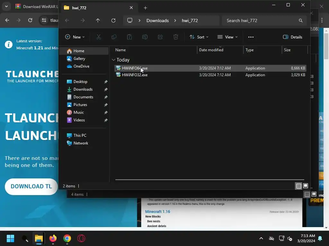This screenshot has width=329, height=246.
Task: Open the View dropdown
Action: click(227, 37)
